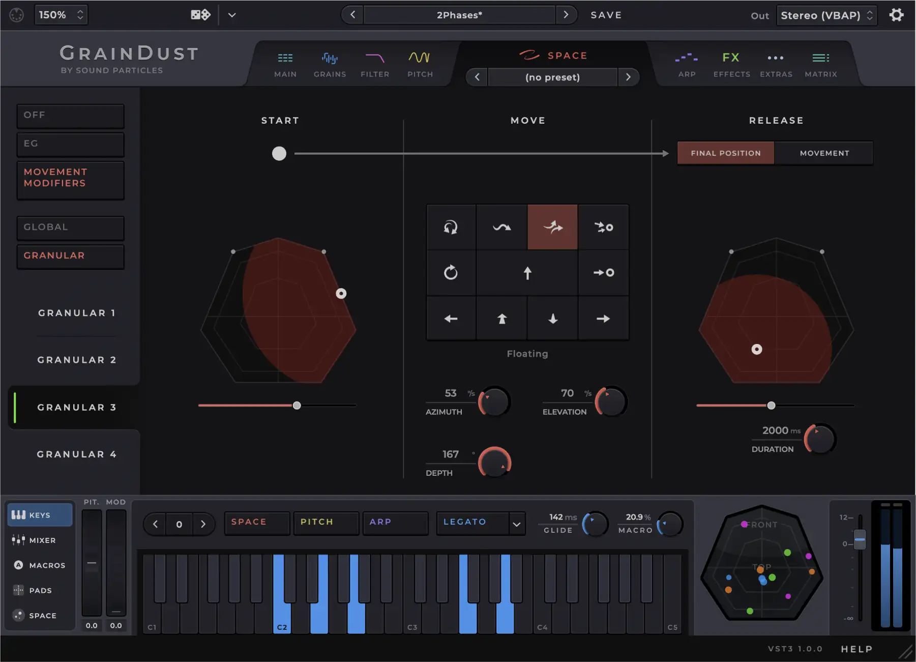Viewport: 916px width, 662px height.
Task: Click the SAVE button
Action: (606, 15)
